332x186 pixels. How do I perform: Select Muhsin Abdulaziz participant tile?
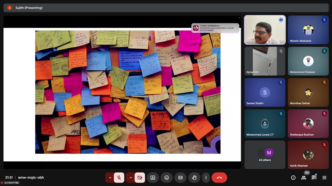tap(308, 30)
